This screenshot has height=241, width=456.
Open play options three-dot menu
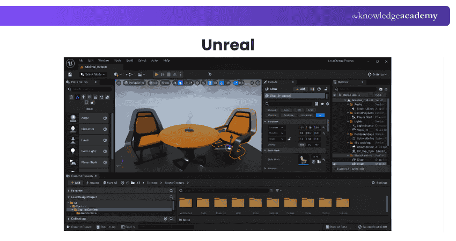181,74
